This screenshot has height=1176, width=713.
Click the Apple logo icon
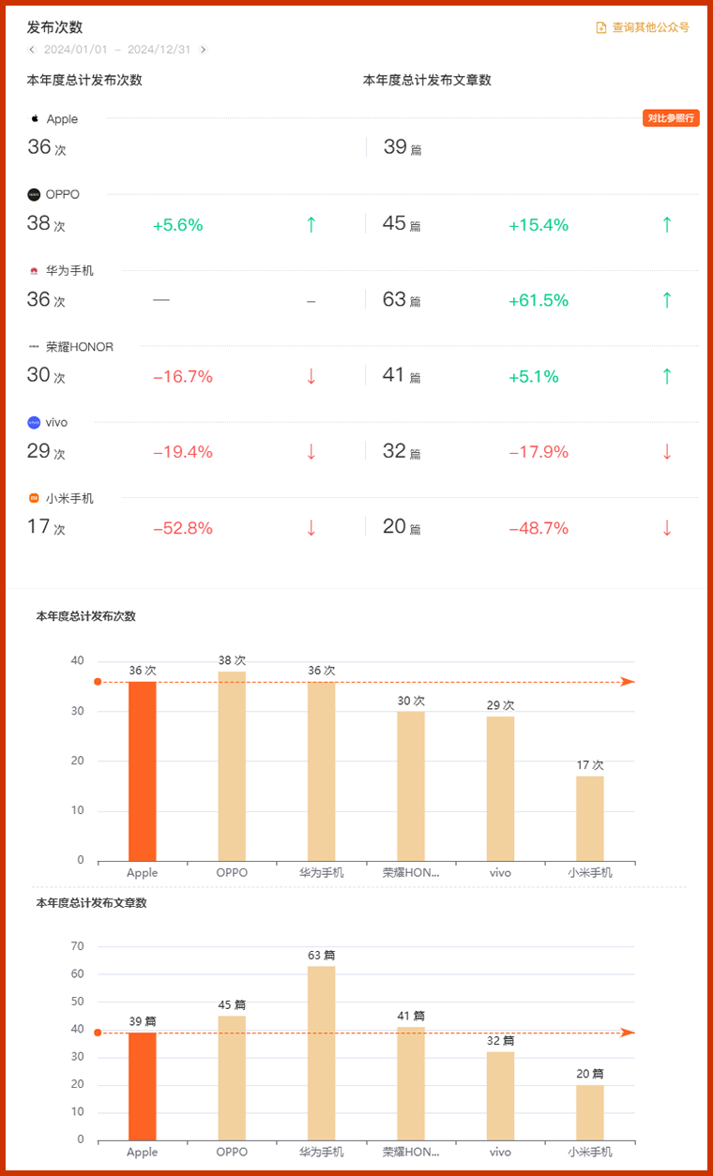coord(35,119)
